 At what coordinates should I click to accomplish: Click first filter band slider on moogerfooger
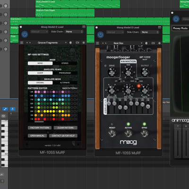click(109, 103)
